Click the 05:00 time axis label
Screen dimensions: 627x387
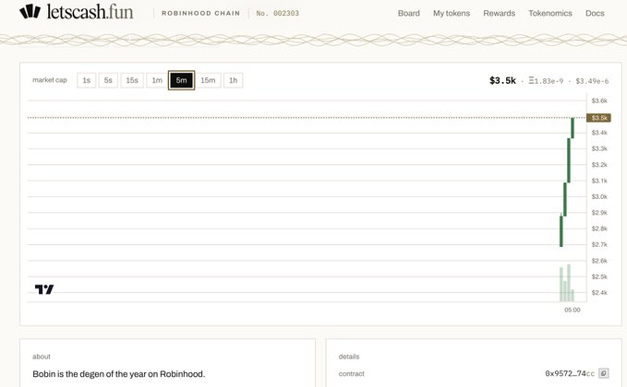(x=573, y=310)
